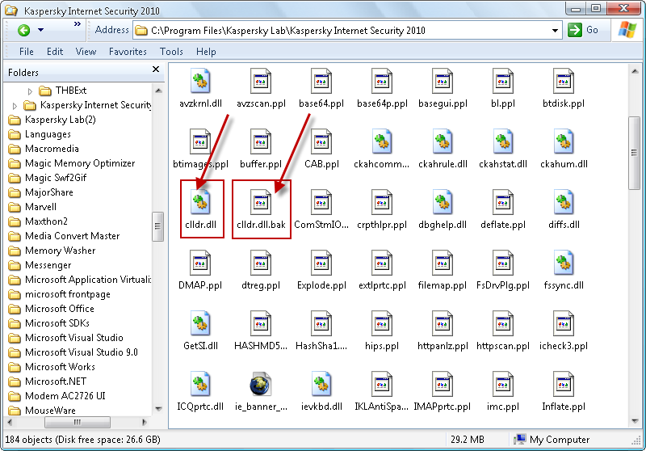Open the Address bar dropdown list
The height and width of the screenshot is (451, 646).
pos(555,31)
